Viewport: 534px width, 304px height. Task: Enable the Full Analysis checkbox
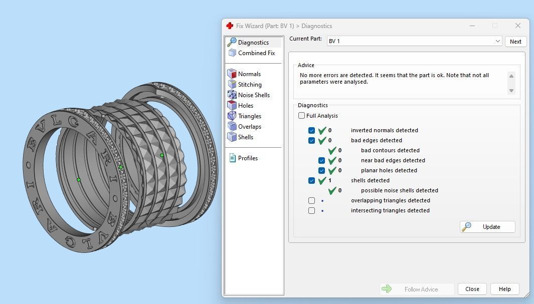pyautogui.click(x=301, y=116)
